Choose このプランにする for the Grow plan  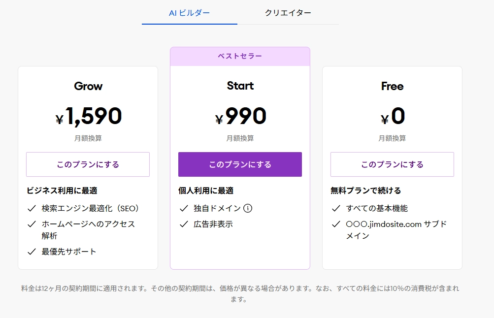point(87,164)
